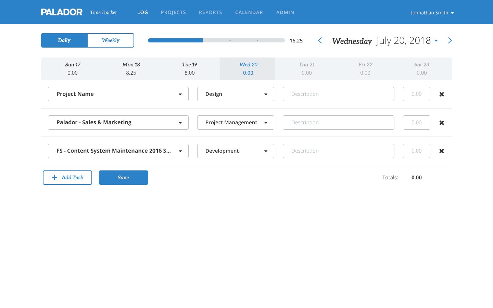Image resolution: width=493 pixels, height=308 pixels.
Task: Open the Design task type dropdown
Action: 236,94
